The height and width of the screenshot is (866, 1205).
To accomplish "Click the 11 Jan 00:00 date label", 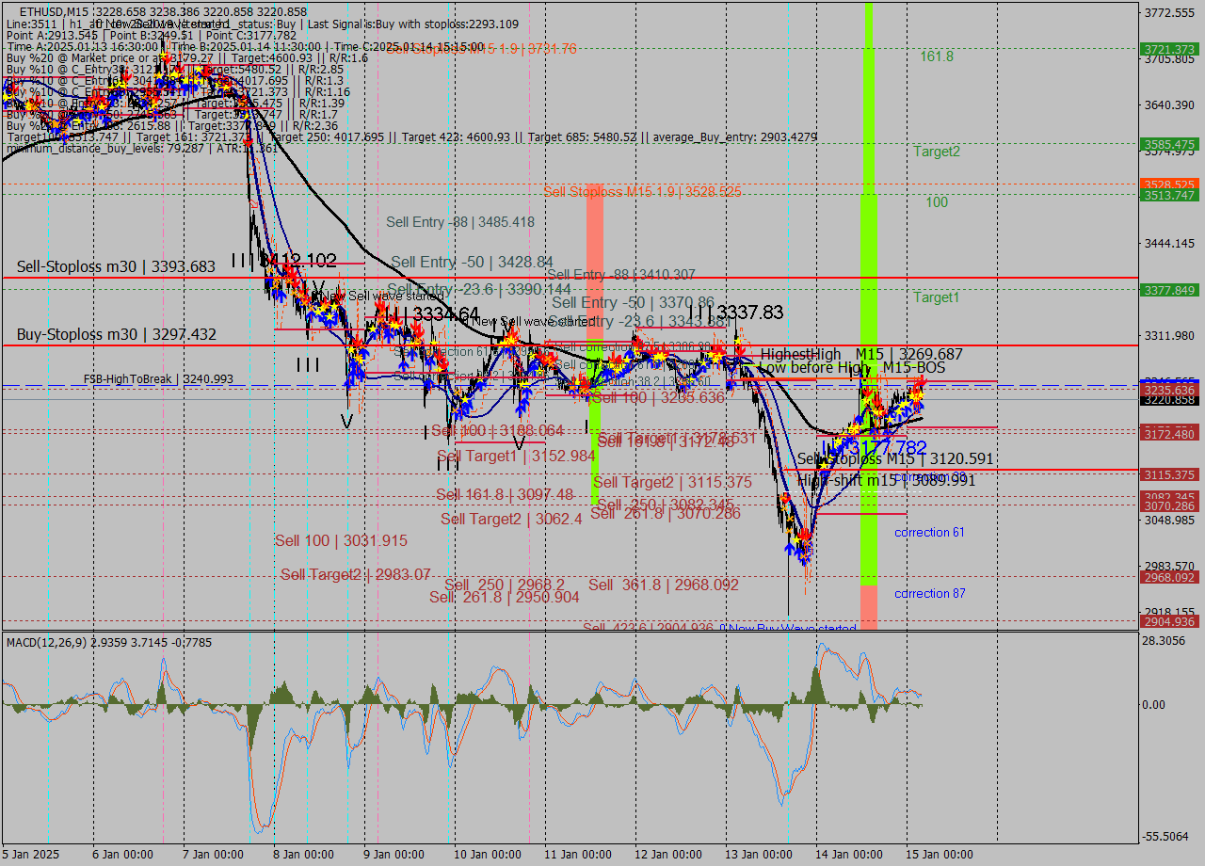I will (580, 855).
